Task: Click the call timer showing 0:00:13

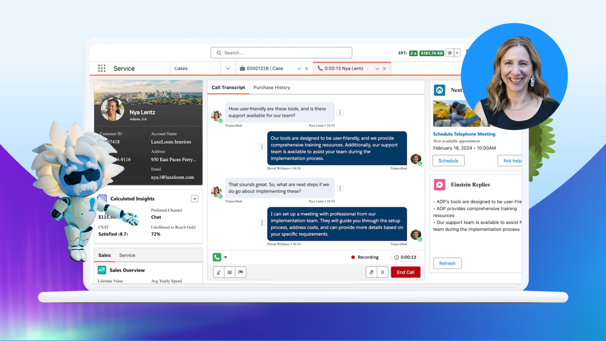Action: pos(406,257)
